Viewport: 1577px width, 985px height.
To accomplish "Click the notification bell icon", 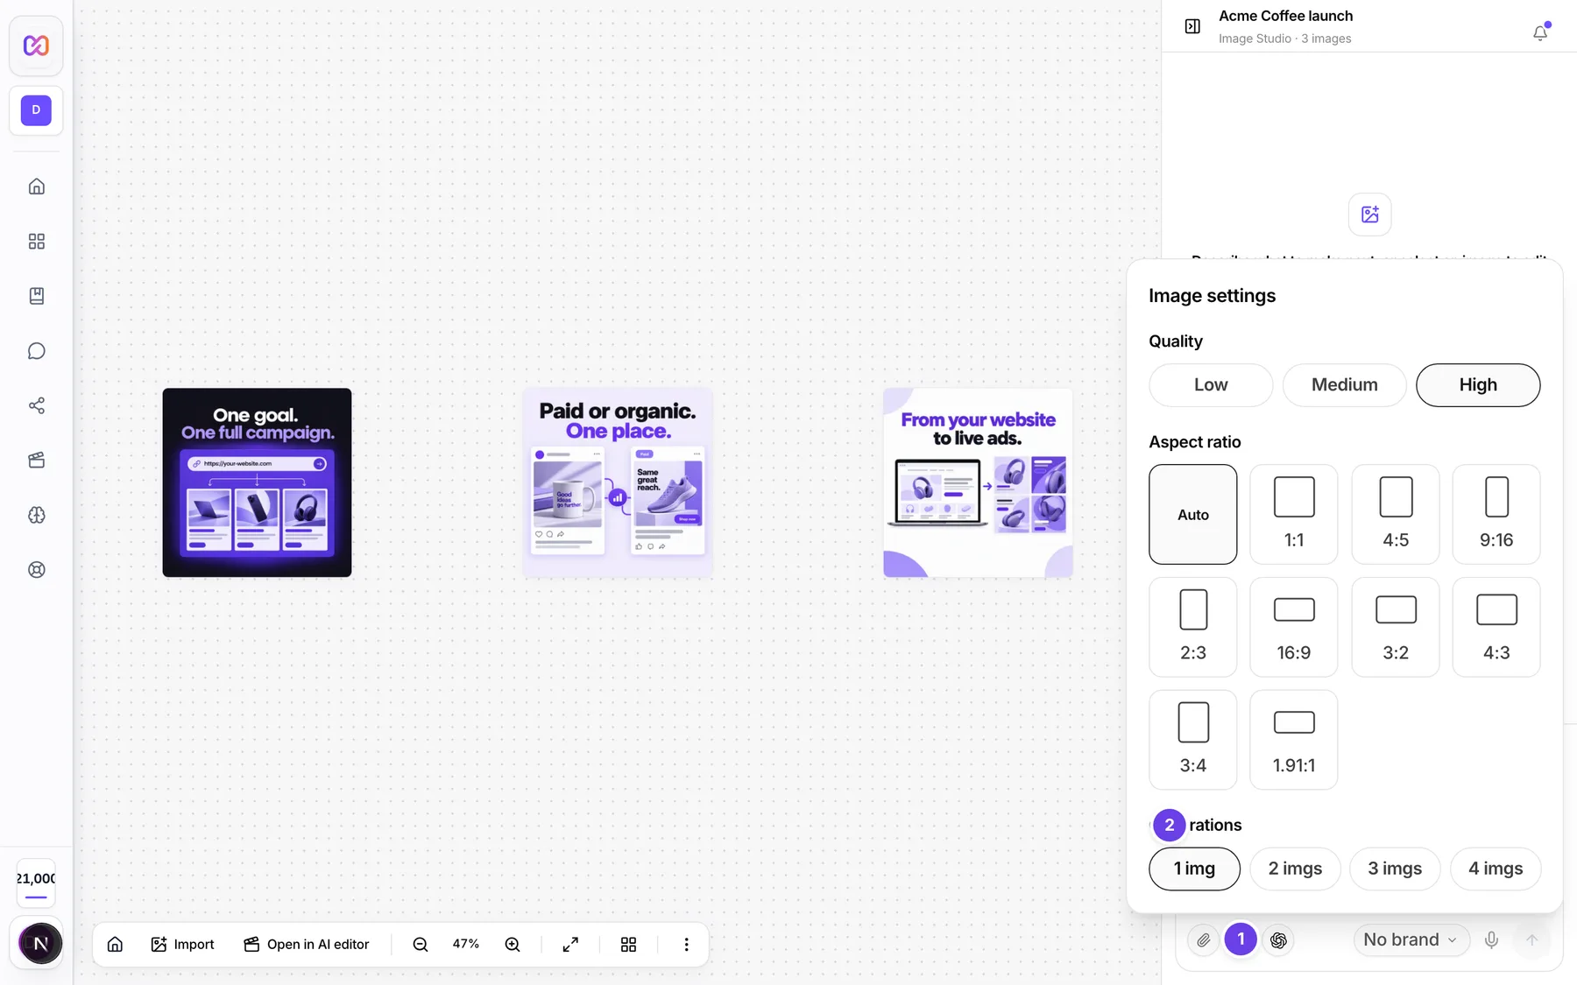I will click(1540, 32).
